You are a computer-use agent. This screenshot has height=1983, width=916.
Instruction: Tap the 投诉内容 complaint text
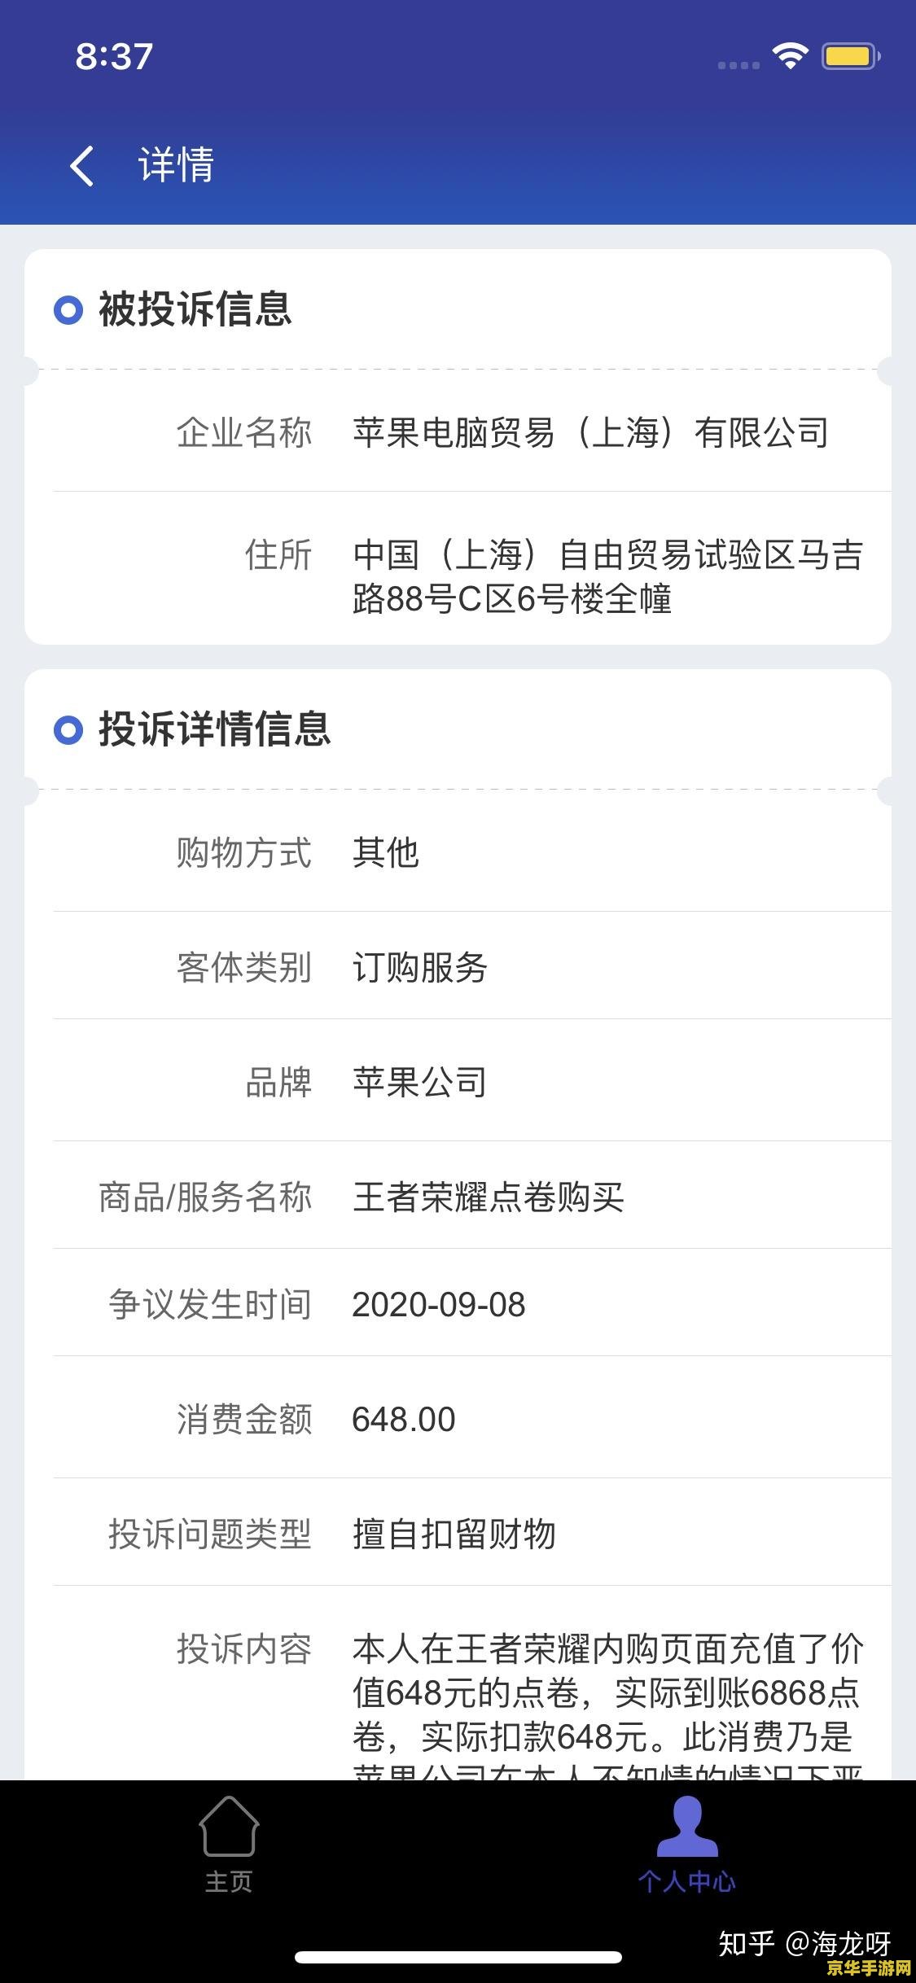pyautogui.click(x=608, y=1703)
